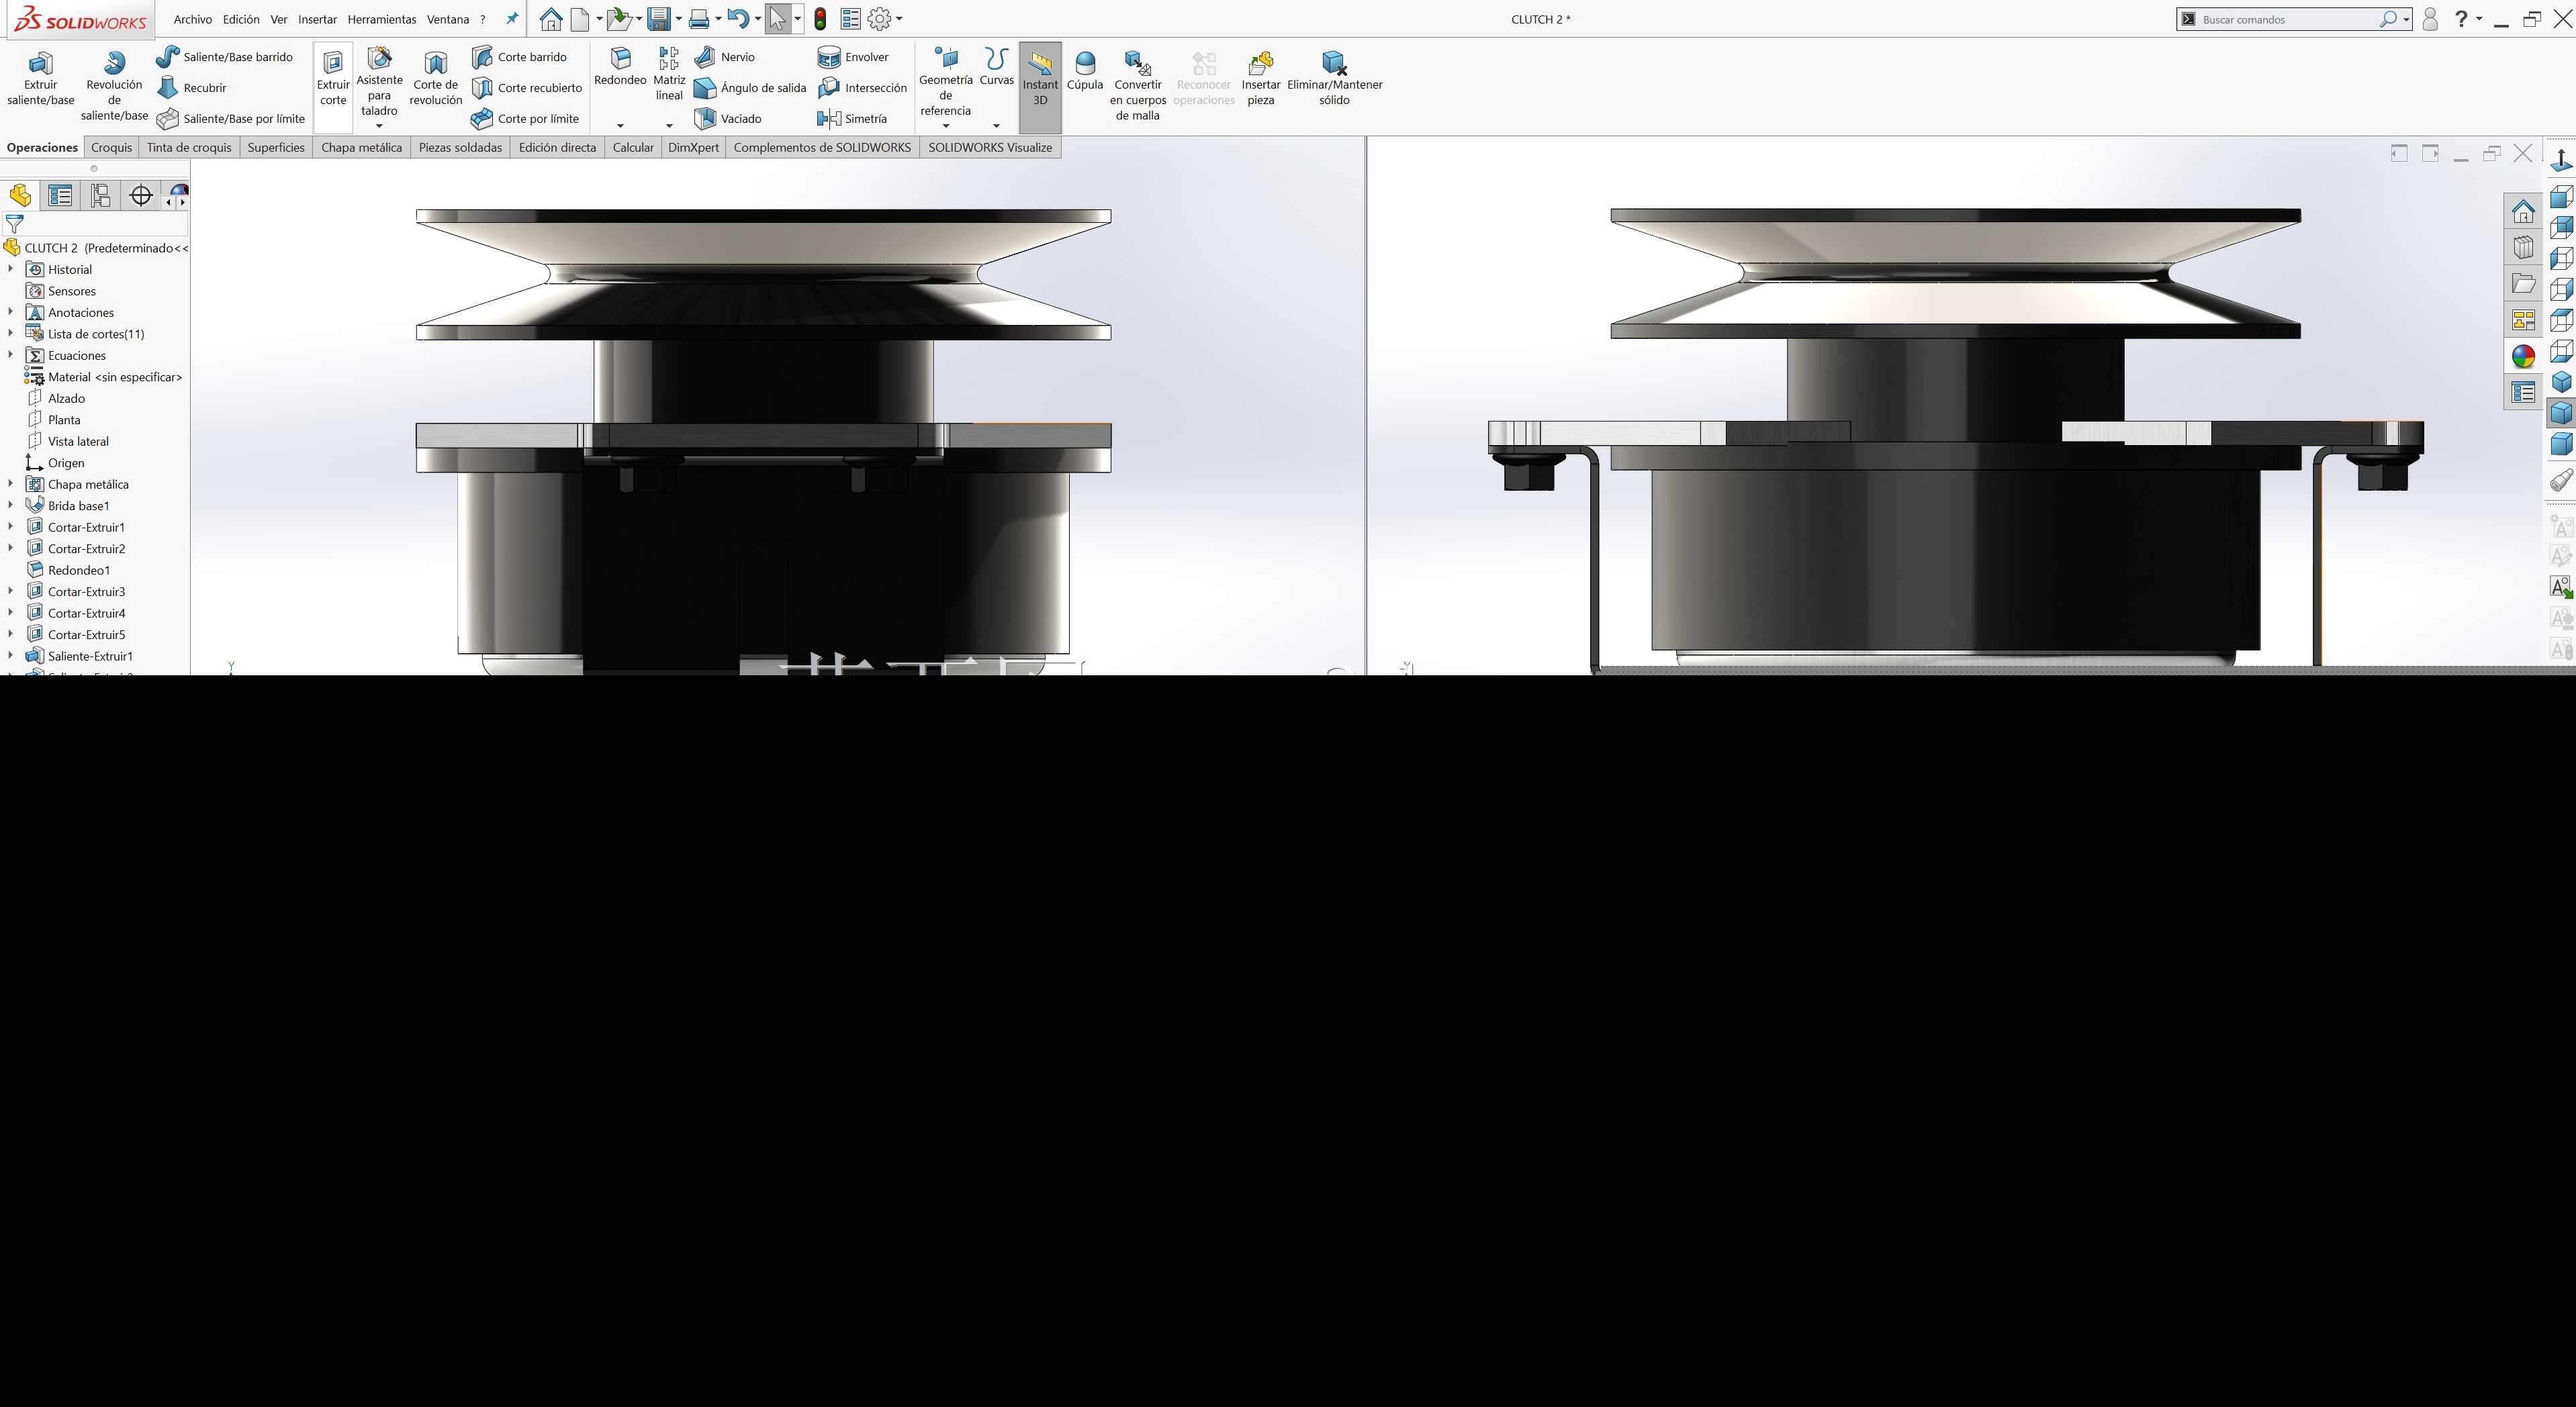Choose the Nervio rib tool
2576x1407 pixels.
[725, 57]
